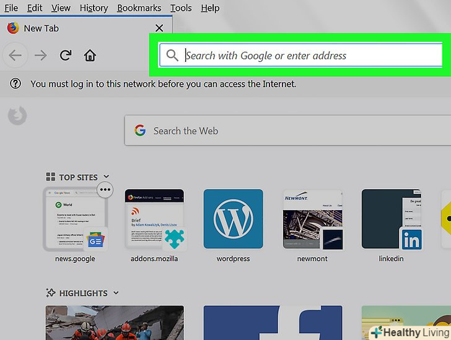
Task: Open the news.google tile options menu
Action: 105,190
